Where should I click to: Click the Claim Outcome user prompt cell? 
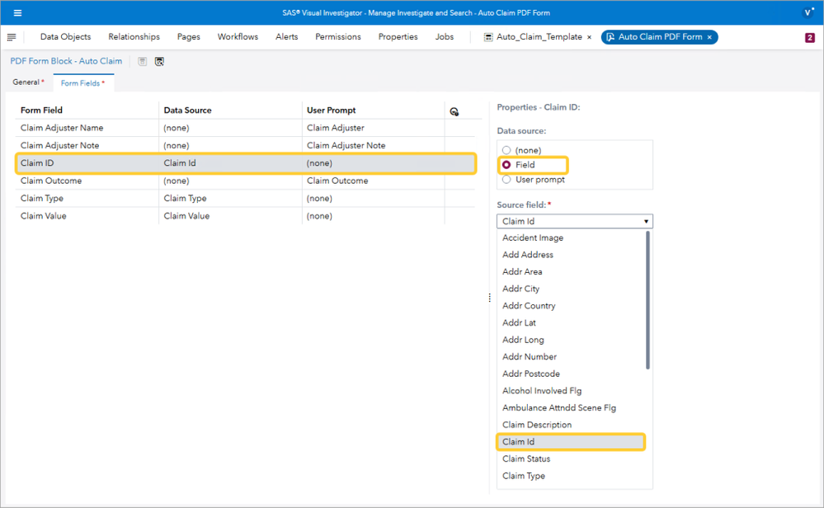coord(373,181)
